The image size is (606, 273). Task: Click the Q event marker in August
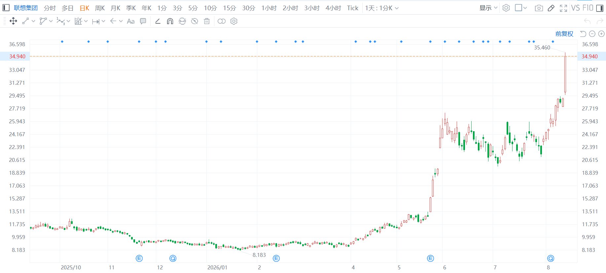click(x=551, y=258)
